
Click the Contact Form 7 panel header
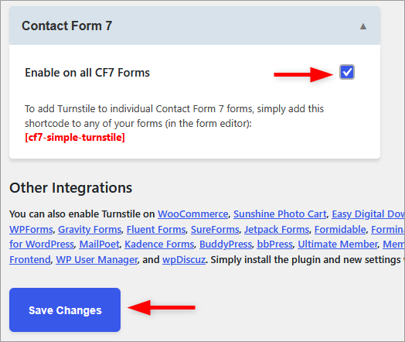(x=195, y=26)
